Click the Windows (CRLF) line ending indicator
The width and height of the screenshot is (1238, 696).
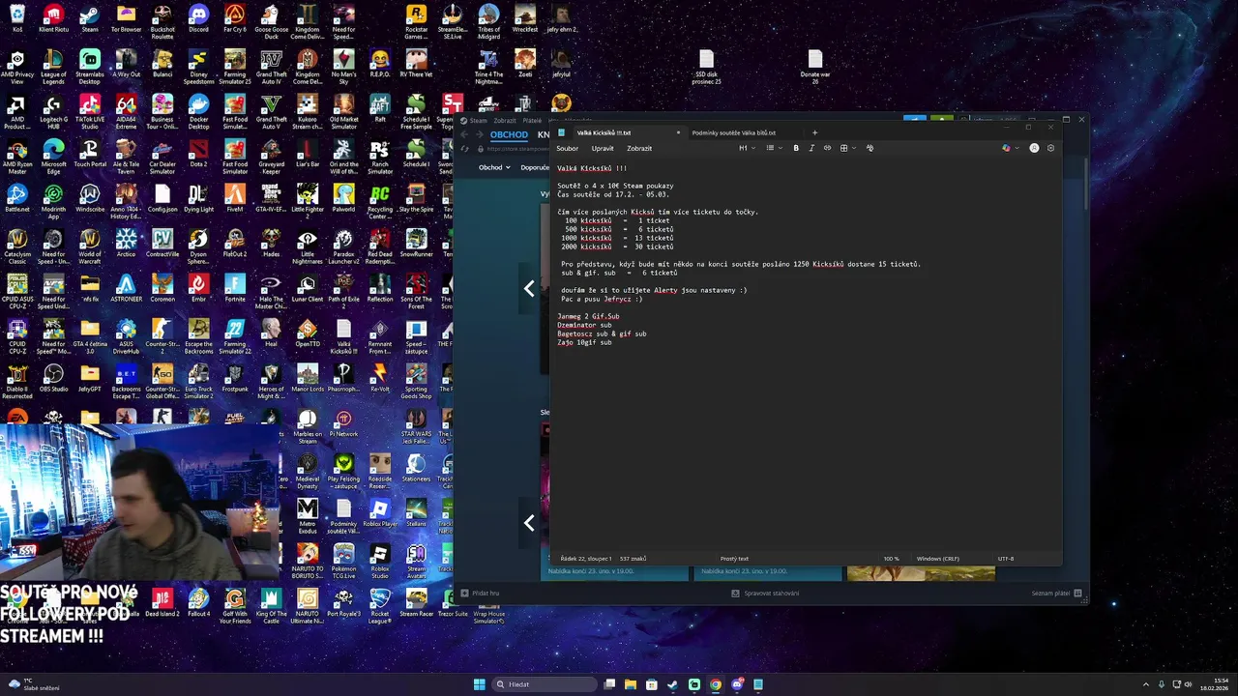937,559
